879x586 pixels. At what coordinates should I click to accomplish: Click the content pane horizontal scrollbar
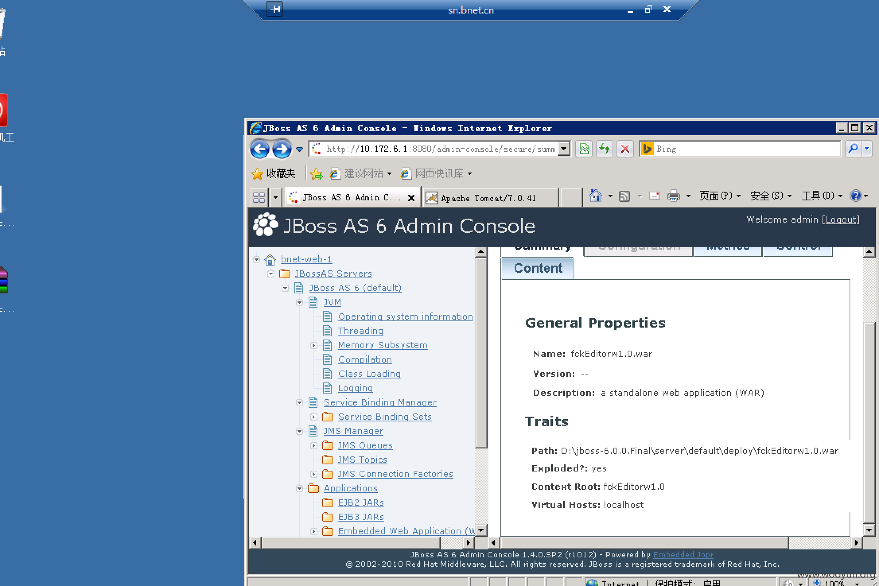[645, 543]
